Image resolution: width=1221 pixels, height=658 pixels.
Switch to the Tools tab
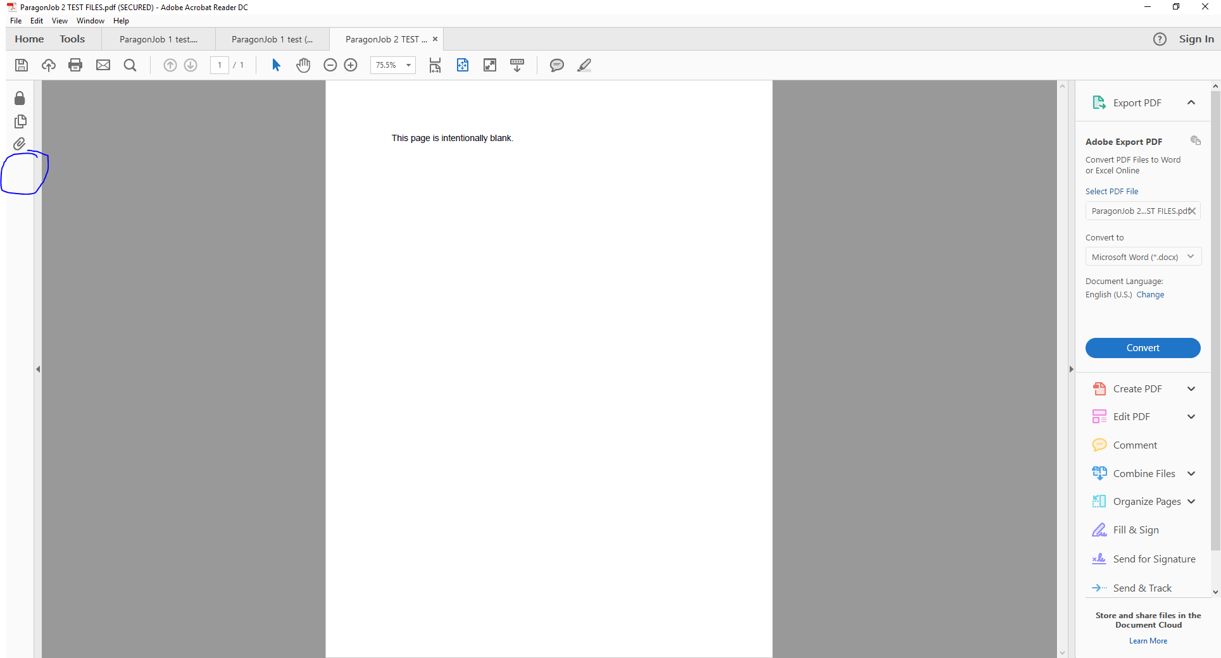72,39
